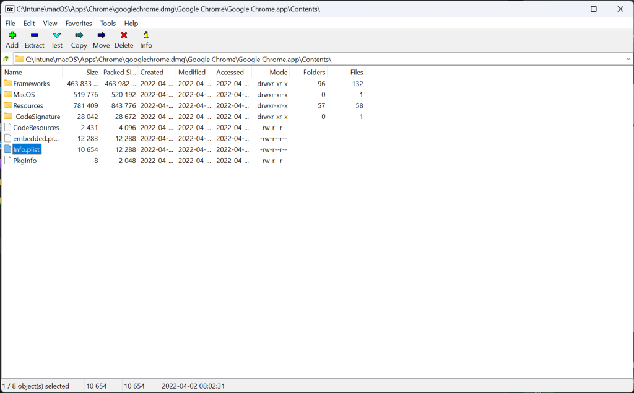
Task: Sort by the Mode column header
Action: pyautogui.click(x=271, y=73)
